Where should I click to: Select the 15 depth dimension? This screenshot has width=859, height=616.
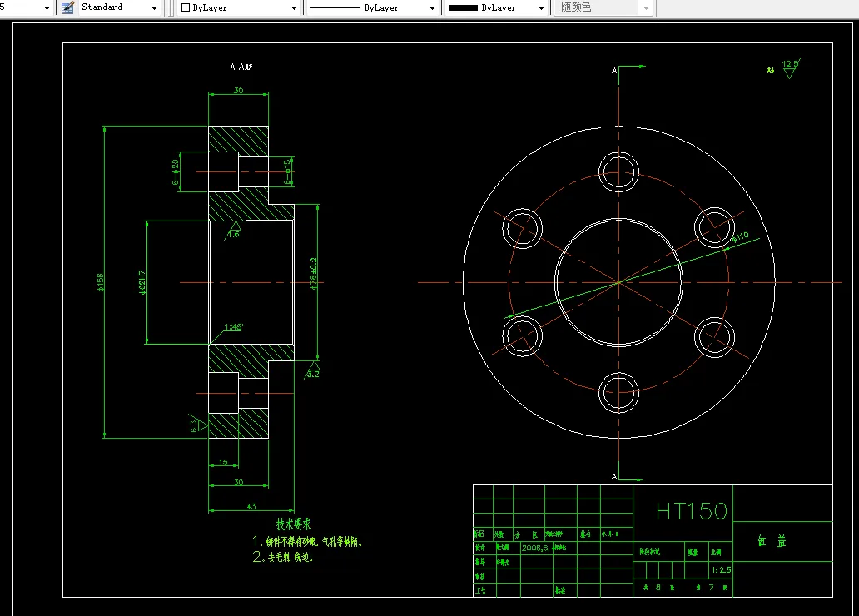(223, 463)
